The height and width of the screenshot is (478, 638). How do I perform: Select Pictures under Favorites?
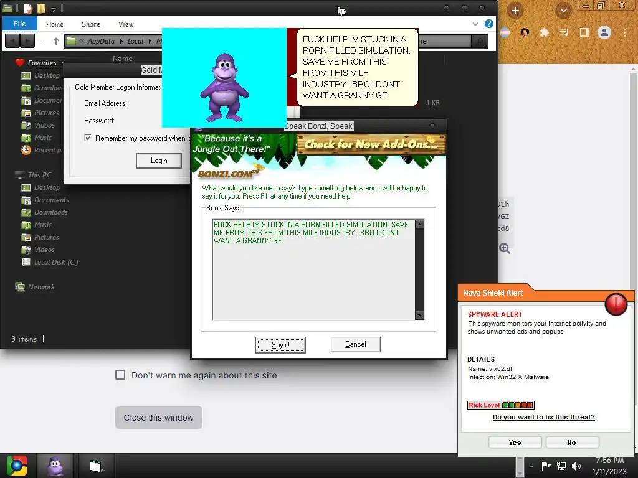(40, 113)
